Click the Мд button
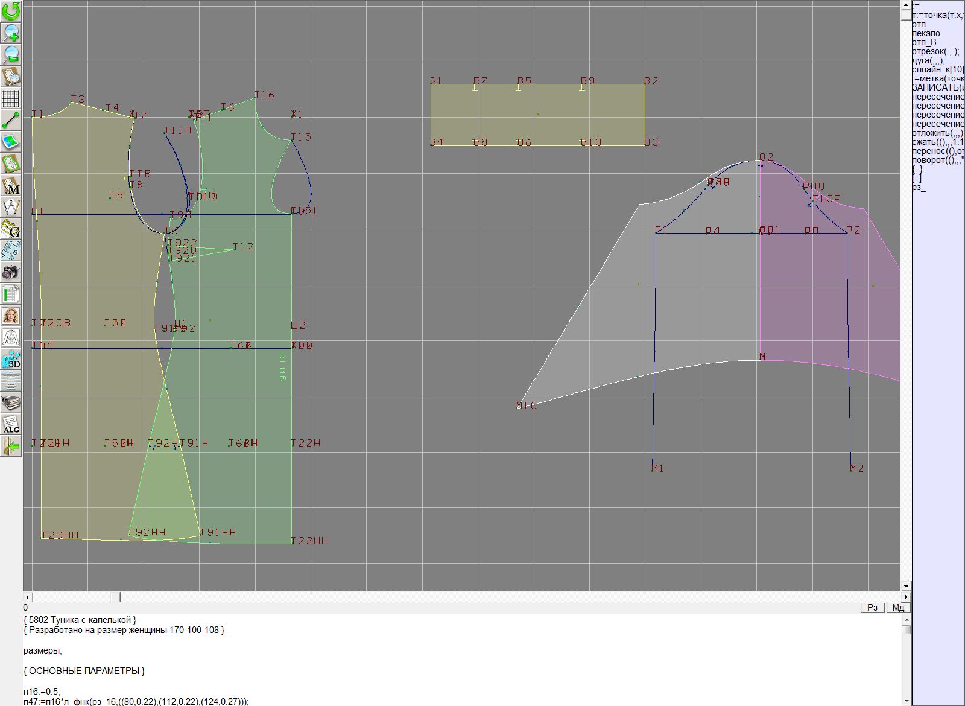965x706 pixels. coord(898,608)
